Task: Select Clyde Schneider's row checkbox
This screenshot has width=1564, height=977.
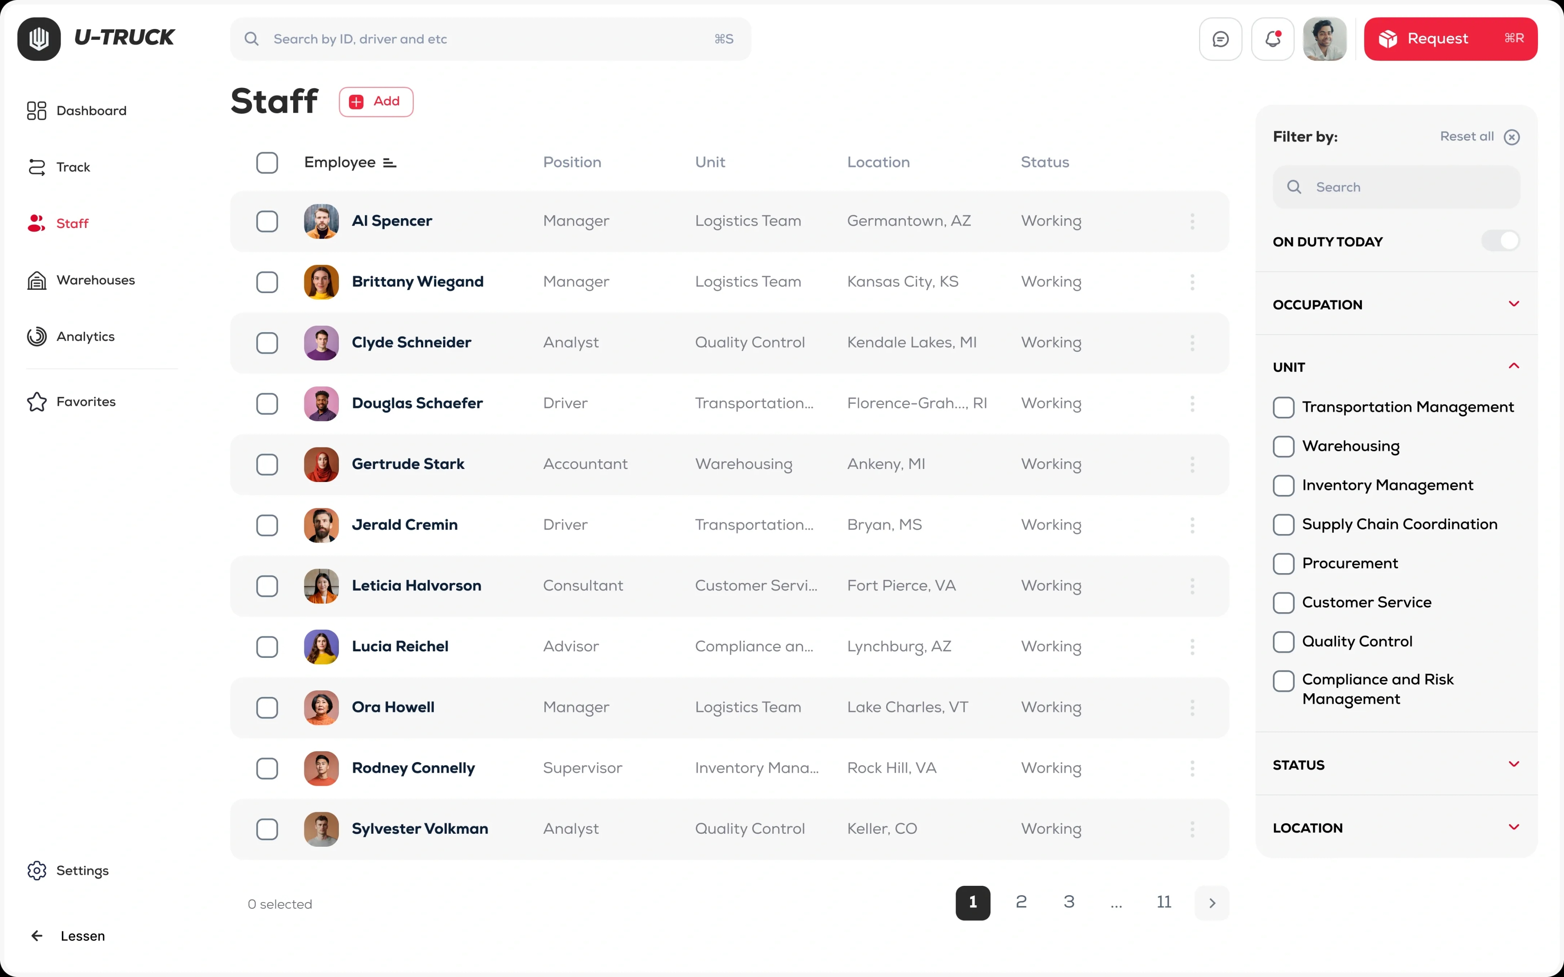Action: coord(267,343)
